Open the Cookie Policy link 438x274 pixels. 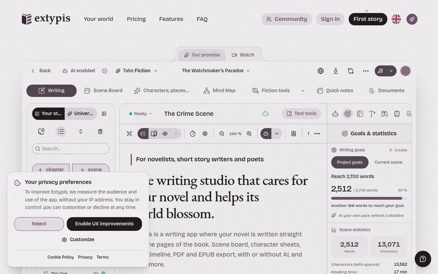pos(61,257)
